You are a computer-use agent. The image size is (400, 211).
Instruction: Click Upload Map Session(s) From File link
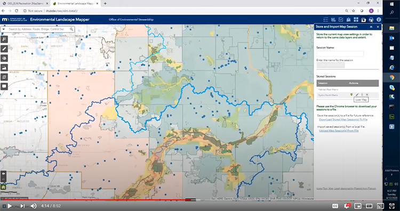[x=339, y=131]
